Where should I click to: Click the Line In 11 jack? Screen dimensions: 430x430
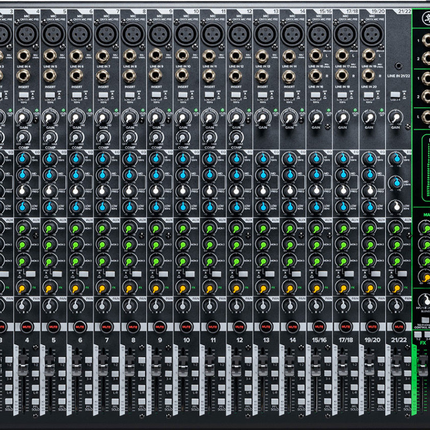[209, 56]
